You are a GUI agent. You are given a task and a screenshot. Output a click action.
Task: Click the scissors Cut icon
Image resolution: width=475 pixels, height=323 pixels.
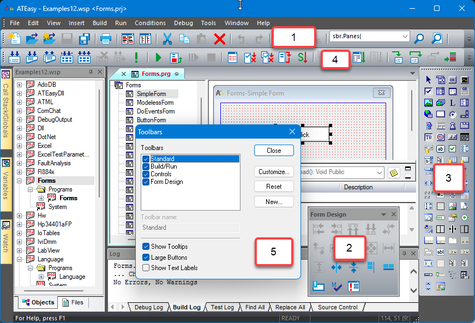tap(167, 38)
